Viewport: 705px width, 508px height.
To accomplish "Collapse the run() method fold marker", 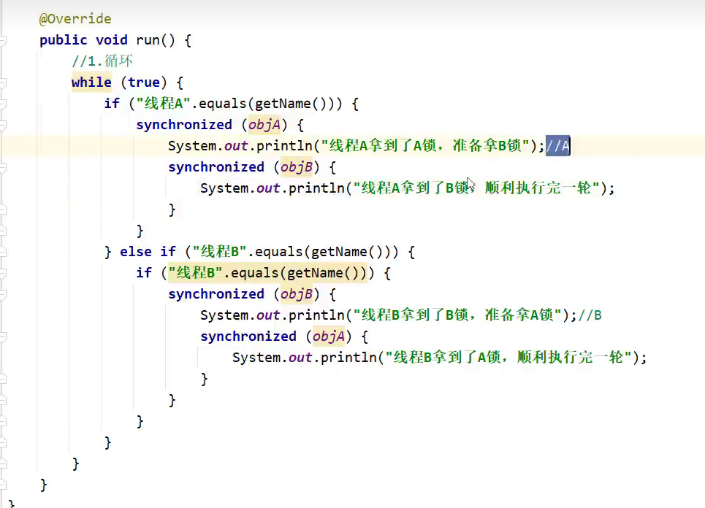I will tap(3, 40).
